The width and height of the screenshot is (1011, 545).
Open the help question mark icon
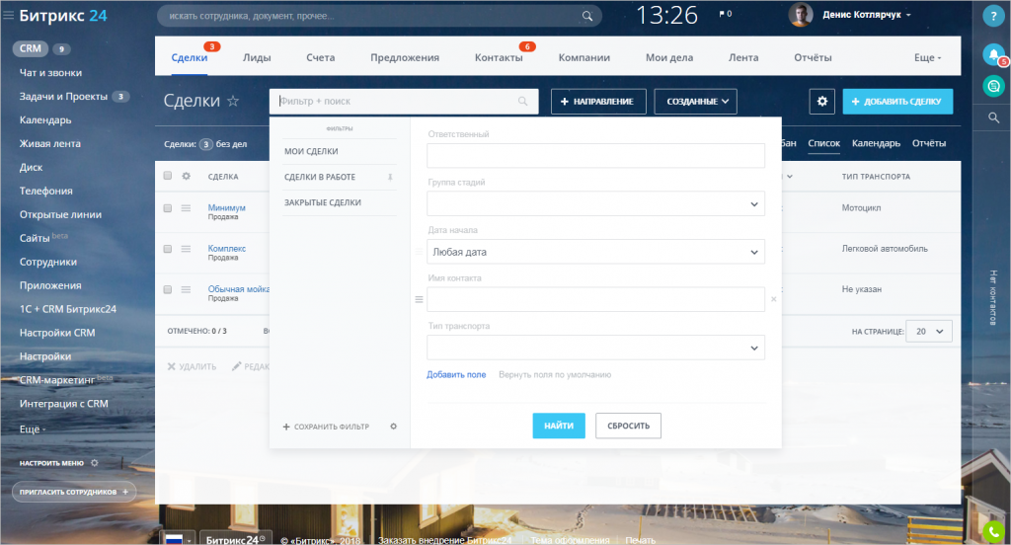coord(993,16)
